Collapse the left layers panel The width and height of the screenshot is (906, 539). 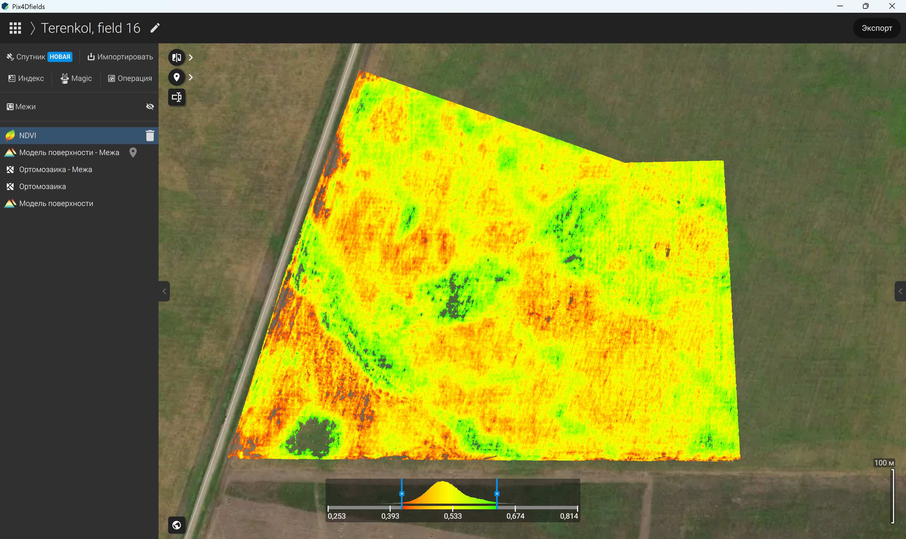coord(164,291)
